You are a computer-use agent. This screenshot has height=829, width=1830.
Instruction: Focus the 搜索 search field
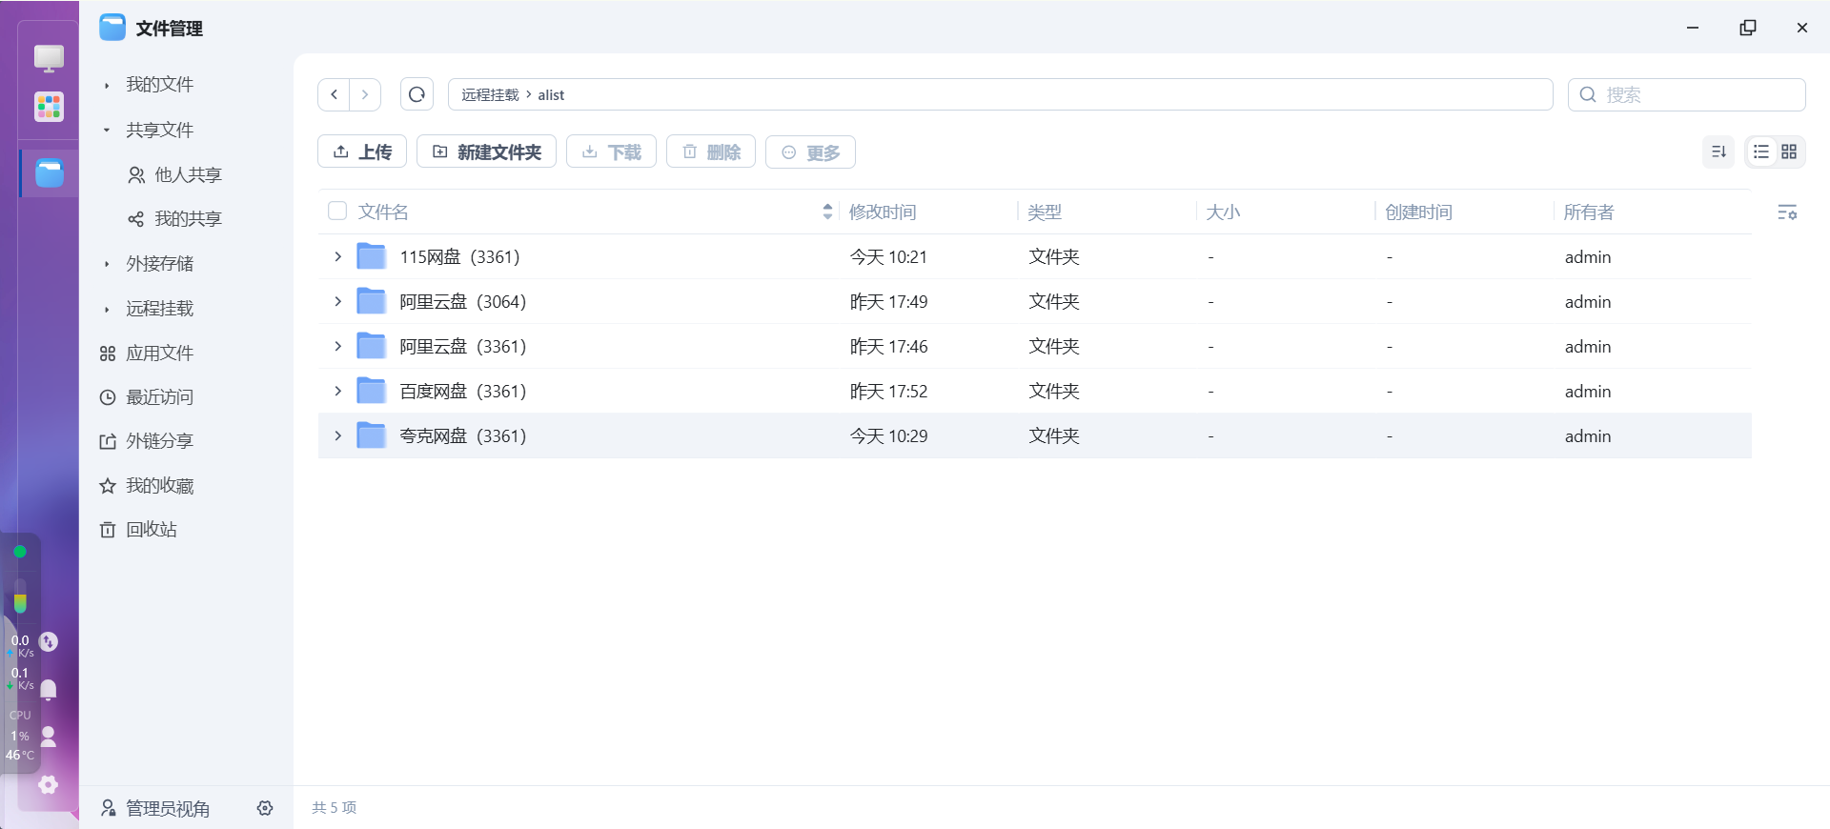(x=1687, y=94)
